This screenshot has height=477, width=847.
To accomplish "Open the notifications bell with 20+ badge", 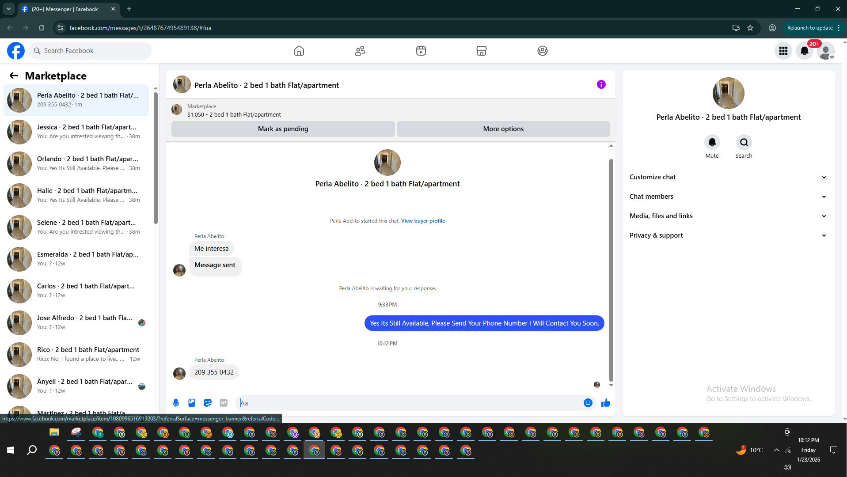I will tap(805, 51).
